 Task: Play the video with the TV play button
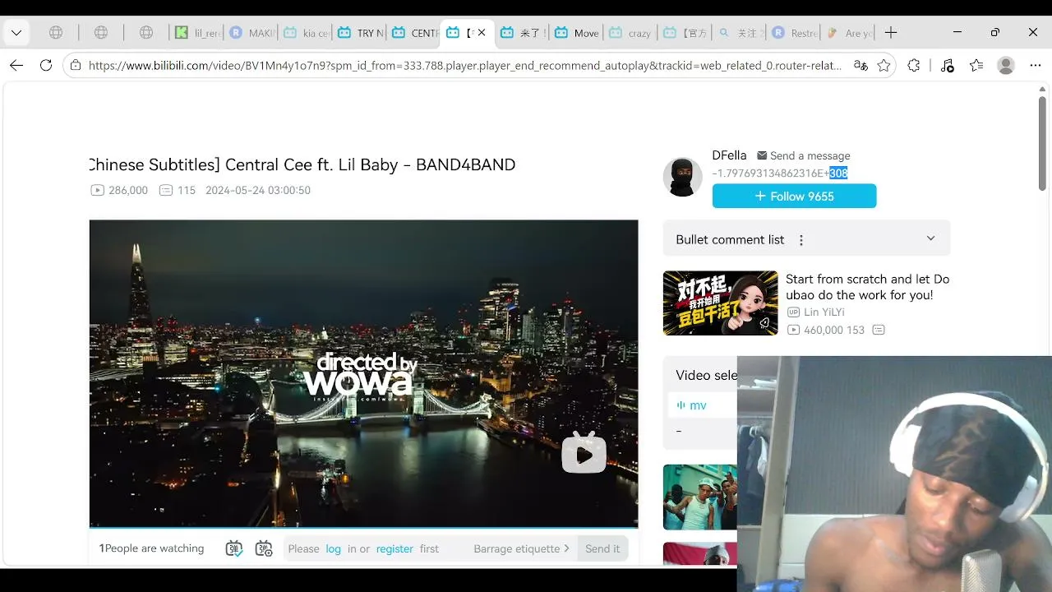(584, 454)
